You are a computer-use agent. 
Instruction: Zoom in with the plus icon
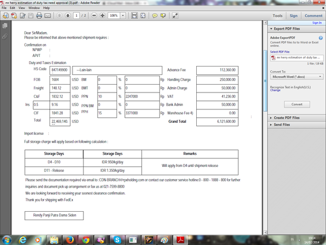102,15
